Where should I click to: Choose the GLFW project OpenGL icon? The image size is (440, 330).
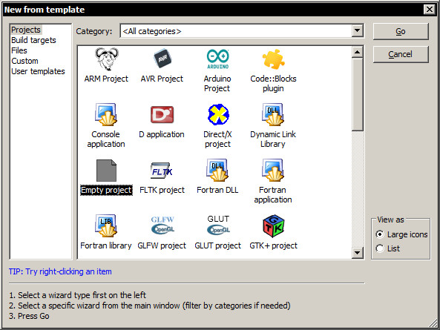tap(162, 225)
